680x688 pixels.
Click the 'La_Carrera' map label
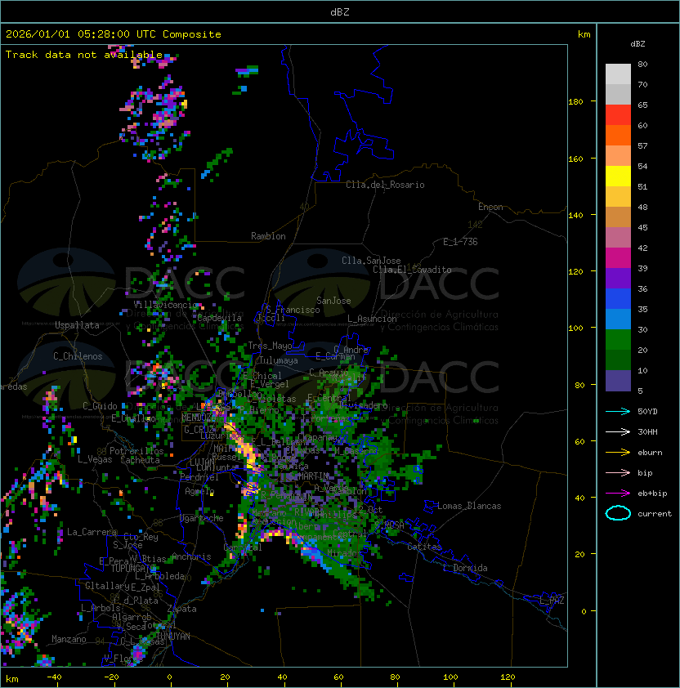pyautogui.click(x=92, y=532)
